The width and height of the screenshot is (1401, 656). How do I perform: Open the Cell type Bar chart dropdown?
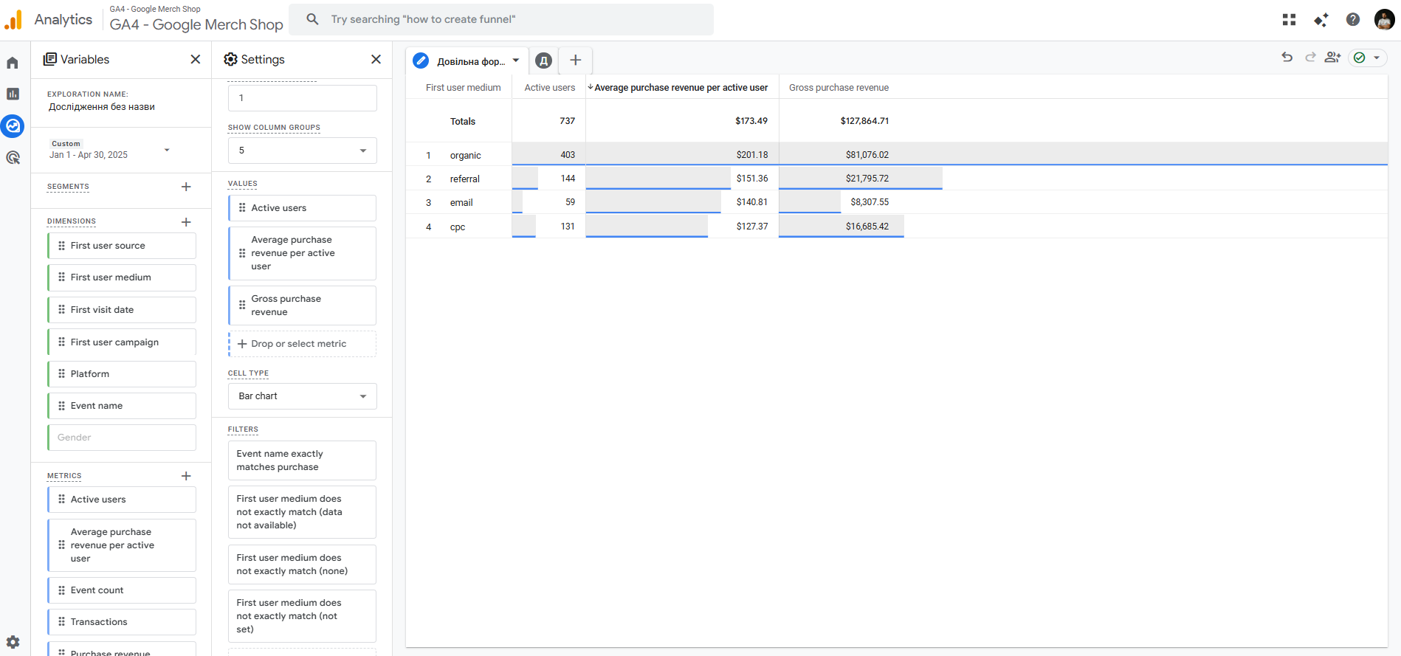point(303,396)
